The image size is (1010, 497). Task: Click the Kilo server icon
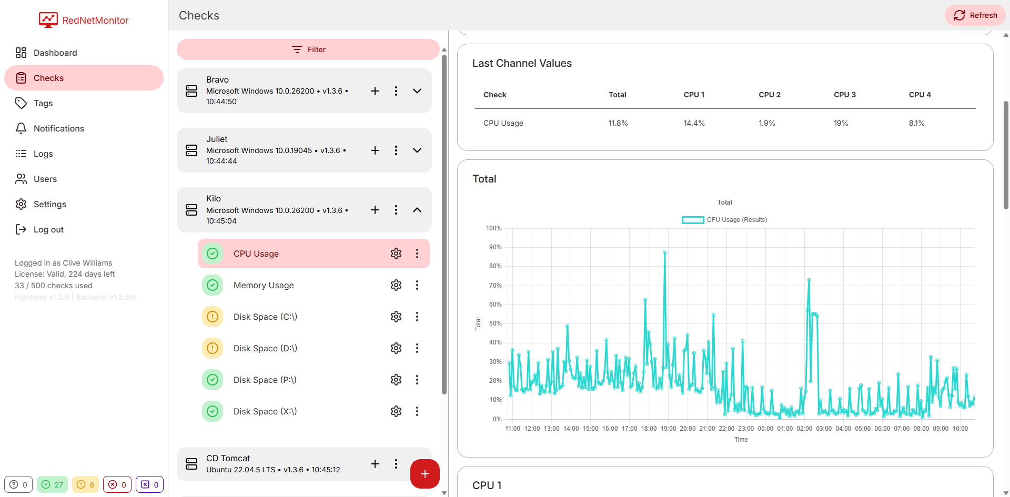[191, 210]
